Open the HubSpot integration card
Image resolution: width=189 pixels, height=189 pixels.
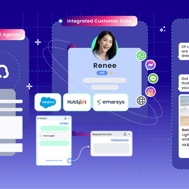click(77, 102)
